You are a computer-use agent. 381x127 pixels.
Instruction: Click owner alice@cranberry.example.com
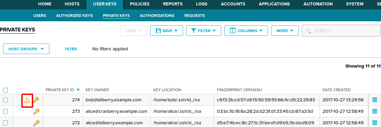[116, 111]
